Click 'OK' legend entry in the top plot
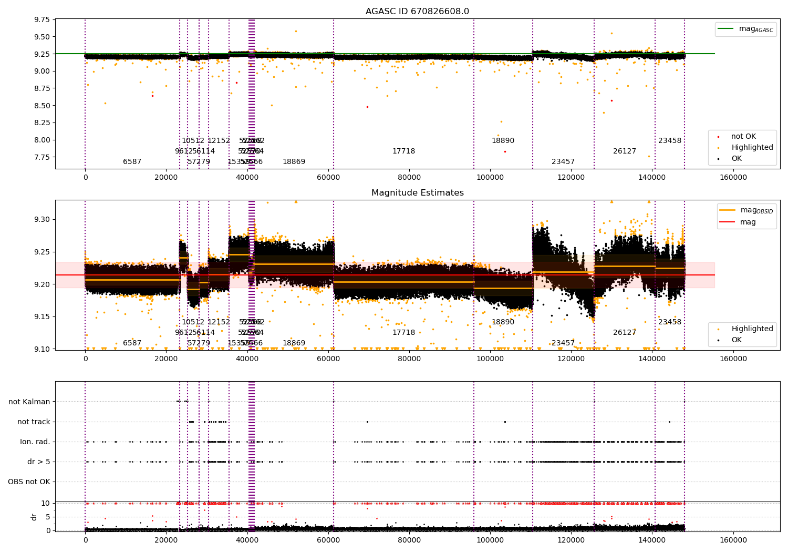Screen dimensions: 788x552 pos(737,159)
